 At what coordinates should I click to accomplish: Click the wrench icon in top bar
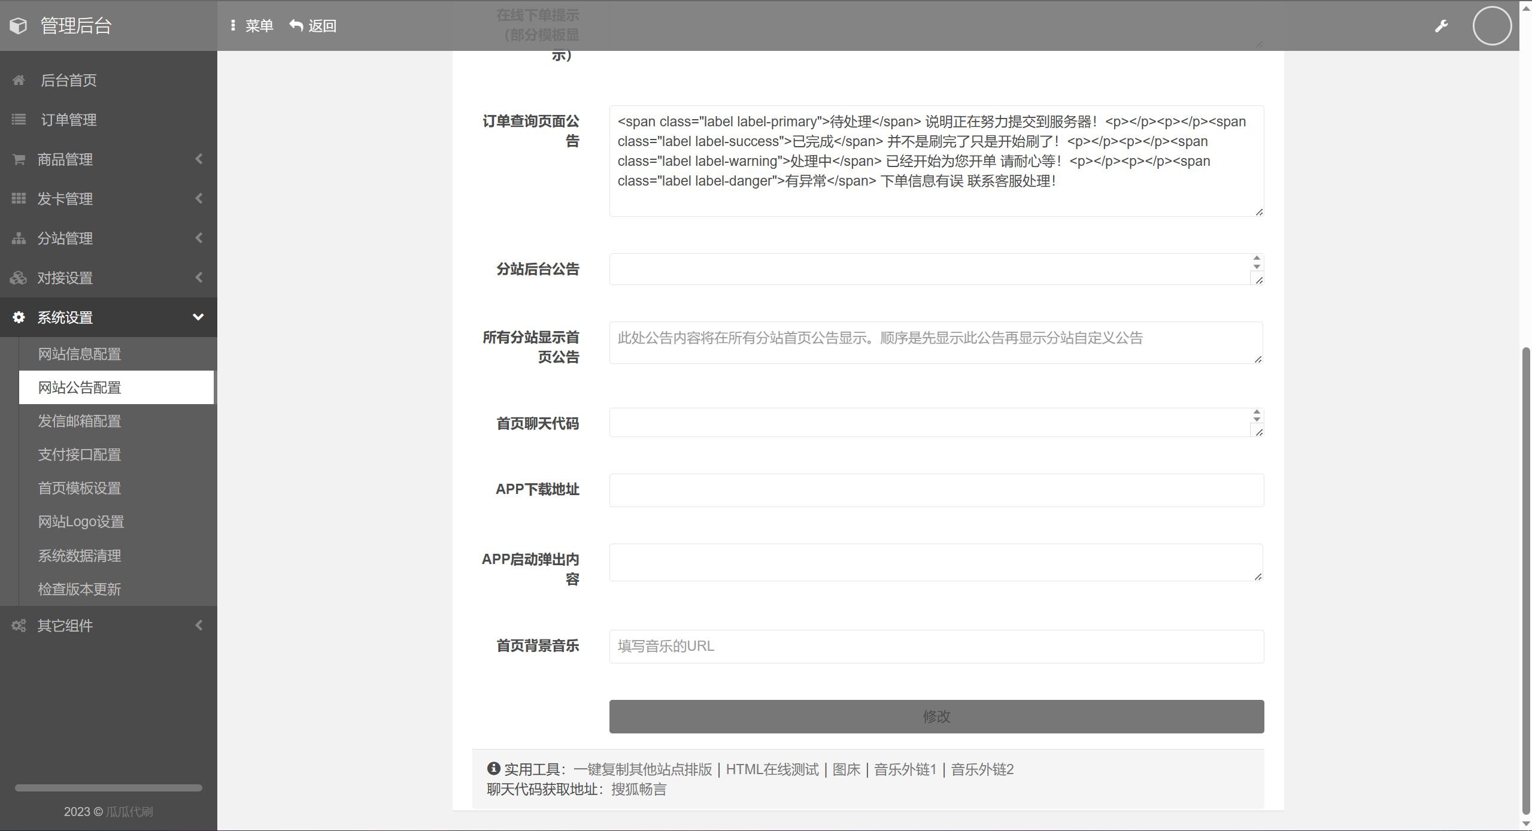click(1441, 26)
